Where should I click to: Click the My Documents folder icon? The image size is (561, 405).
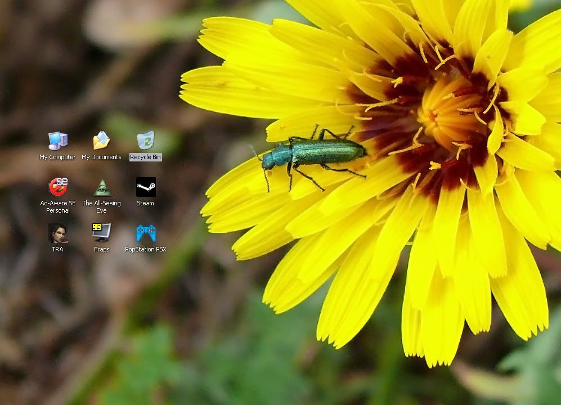(101, 141)
